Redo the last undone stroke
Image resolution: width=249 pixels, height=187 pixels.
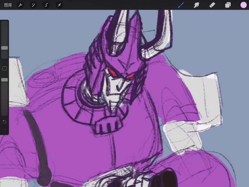click(4, 131)
